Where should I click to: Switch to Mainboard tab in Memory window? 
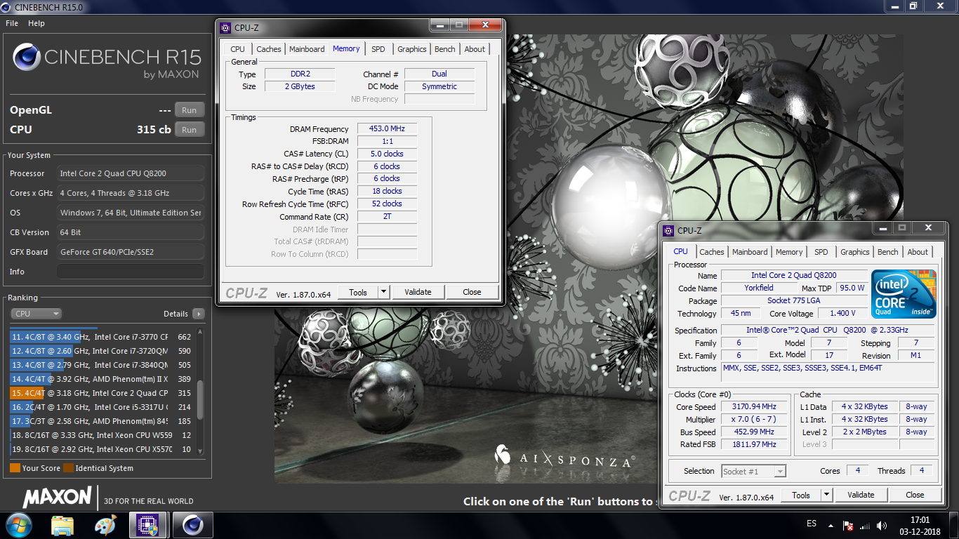coord(307,49)
